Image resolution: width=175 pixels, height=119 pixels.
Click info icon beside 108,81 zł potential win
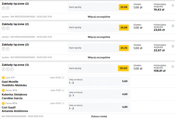(x=173, y=67)
